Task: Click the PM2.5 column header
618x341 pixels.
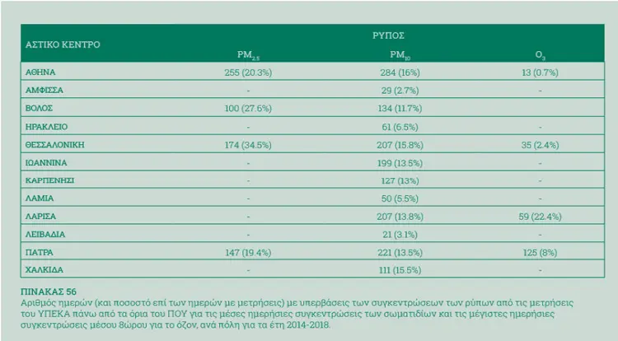Action: [248, 55]
